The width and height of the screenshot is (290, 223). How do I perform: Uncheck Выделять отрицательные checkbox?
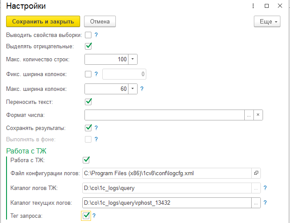[x=88, y=46]
